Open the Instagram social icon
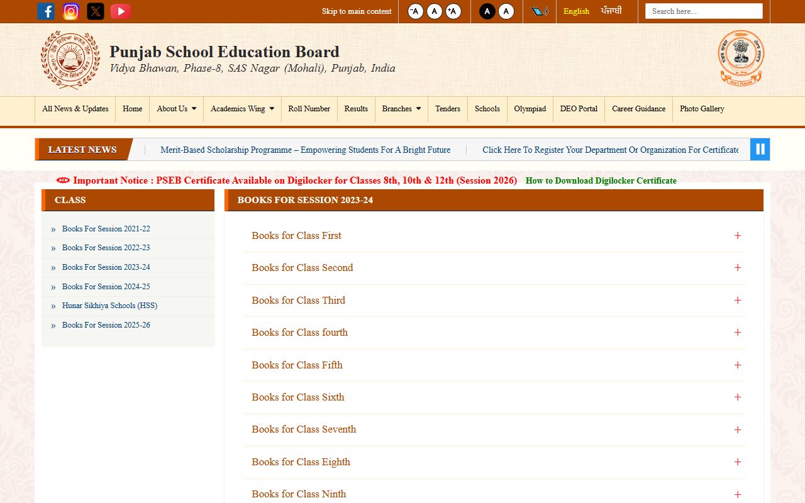 pos(71,11)
